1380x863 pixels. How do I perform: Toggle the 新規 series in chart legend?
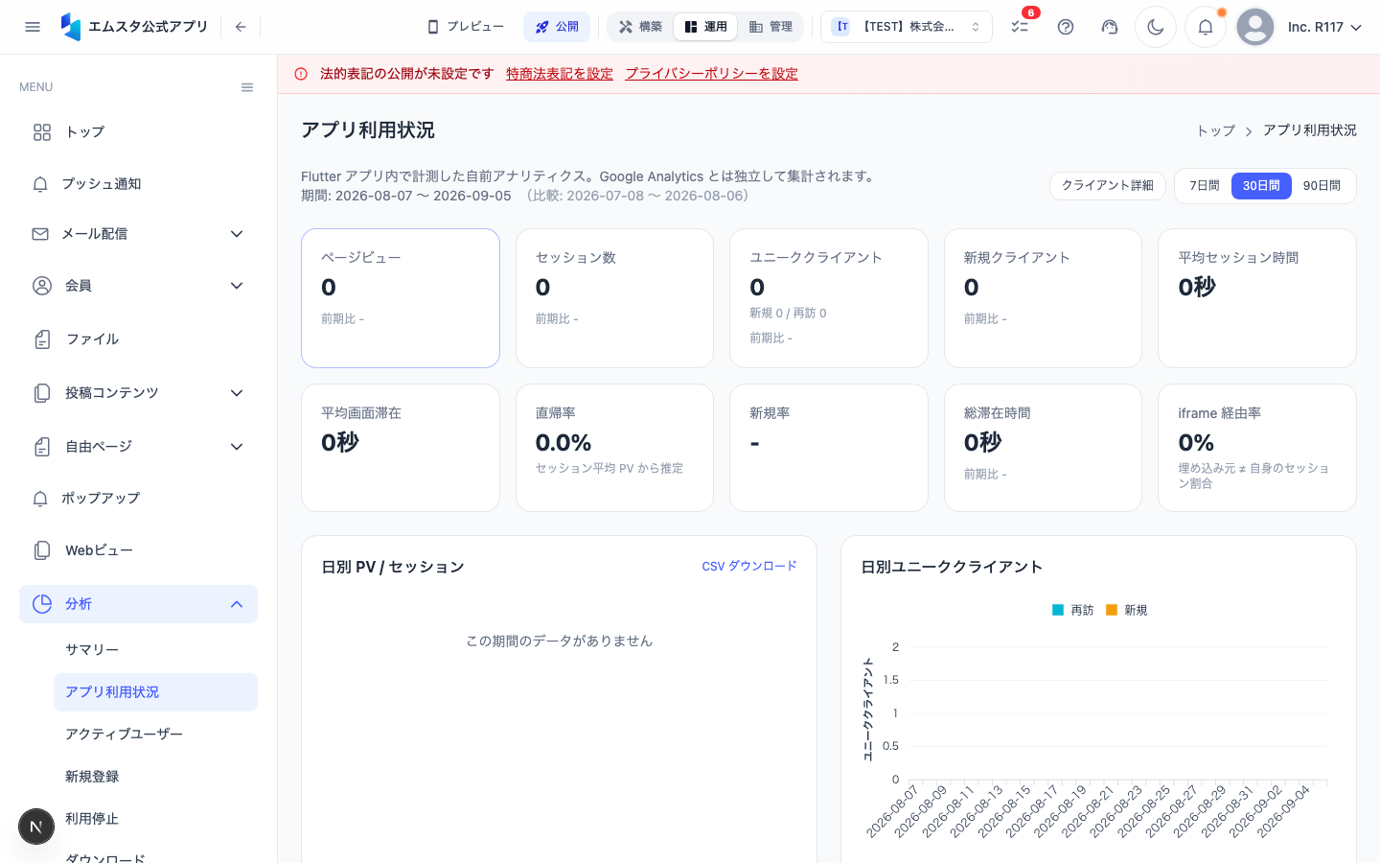click(1126, 610)
